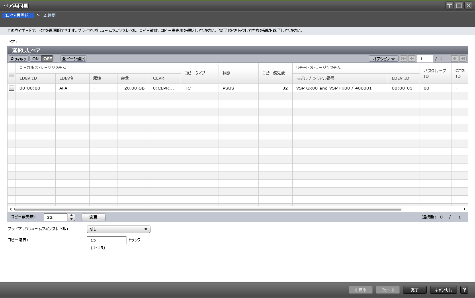Viewport: 475px width, 298px height.
Task: Click 全ページ選択 button
Action: click(73, 59)
